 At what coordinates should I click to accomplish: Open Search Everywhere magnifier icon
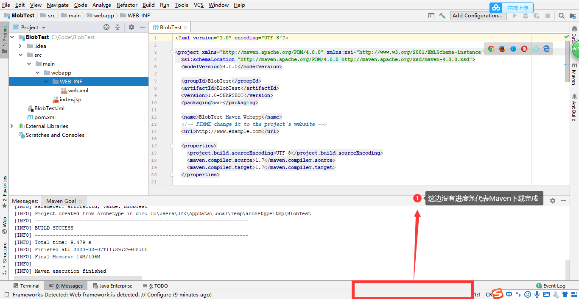(561, 16)
